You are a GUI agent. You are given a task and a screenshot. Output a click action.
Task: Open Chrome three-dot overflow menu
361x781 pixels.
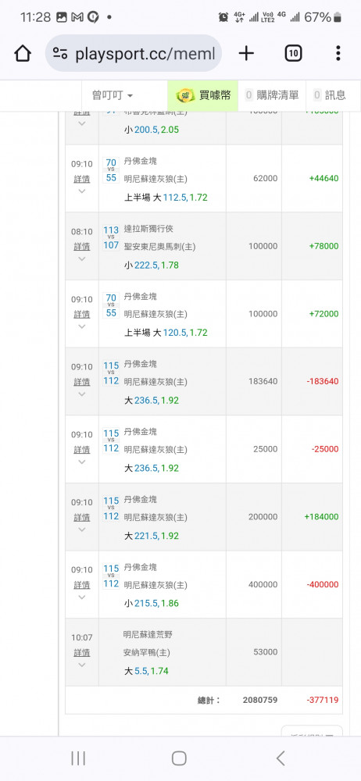coord(338,53)
